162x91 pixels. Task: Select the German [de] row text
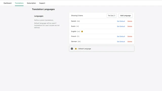pos(76,41)
